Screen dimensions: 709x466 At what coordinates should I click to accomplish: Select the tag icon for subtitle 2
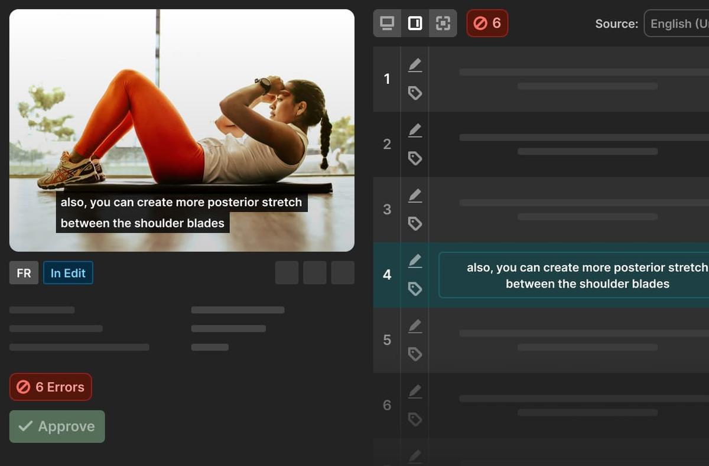coord(415,158)
